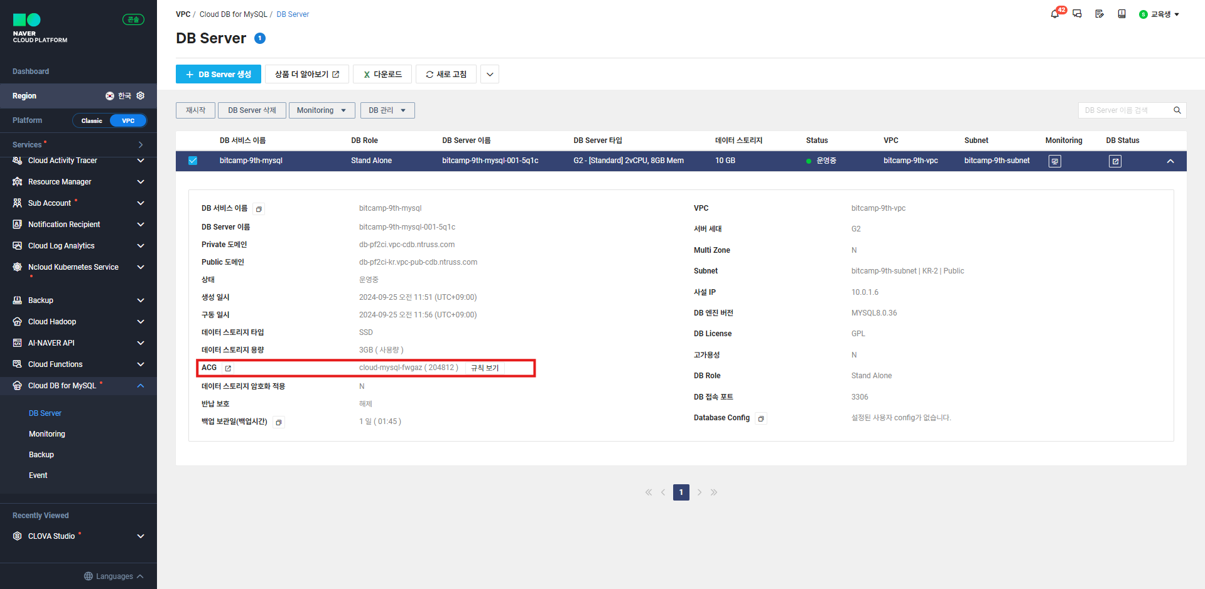Open the notes edit icon in header
Image resolution: width=1205 pixels, height=589 pixels.
[1100, 14]
